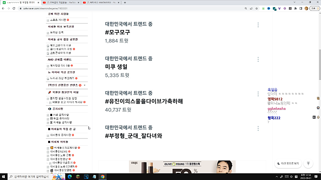
Task: Select the #부정형_군대_잘다녀와 hashtag
Action: coord(134,136)
